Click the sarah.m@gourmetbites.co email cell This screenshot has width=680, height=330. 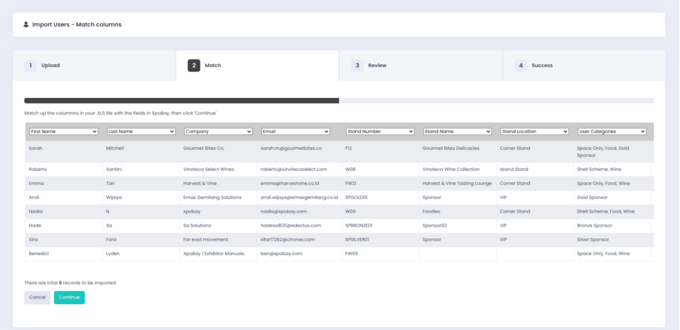pos(291,148)
